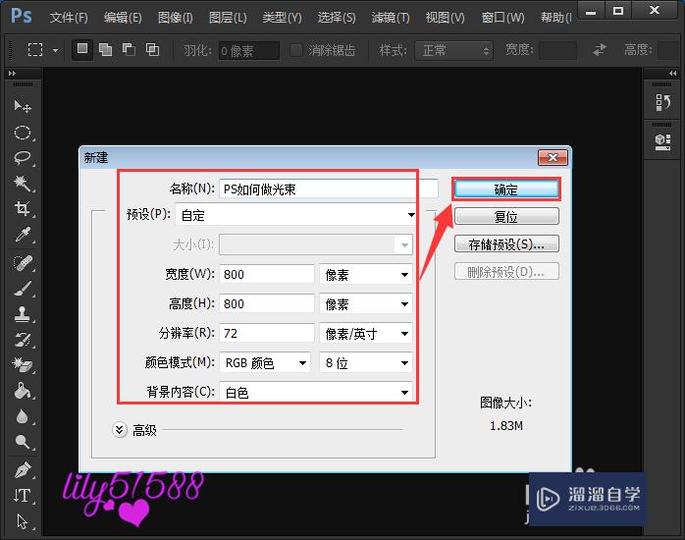Click the 确定 OK button

[506, 189]
